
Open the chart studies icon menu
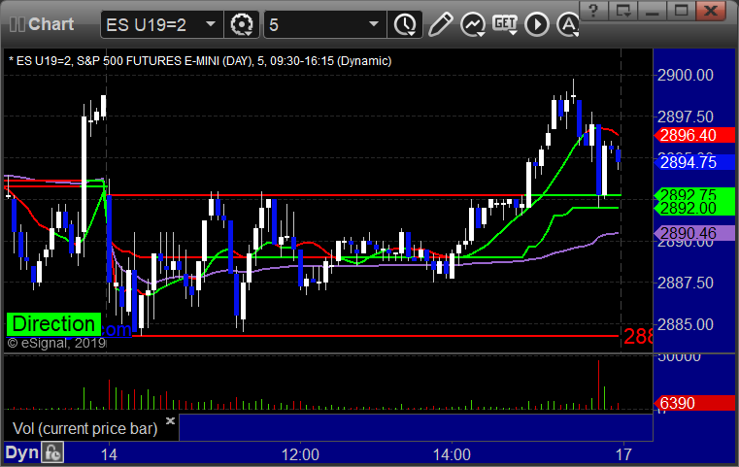473,24
